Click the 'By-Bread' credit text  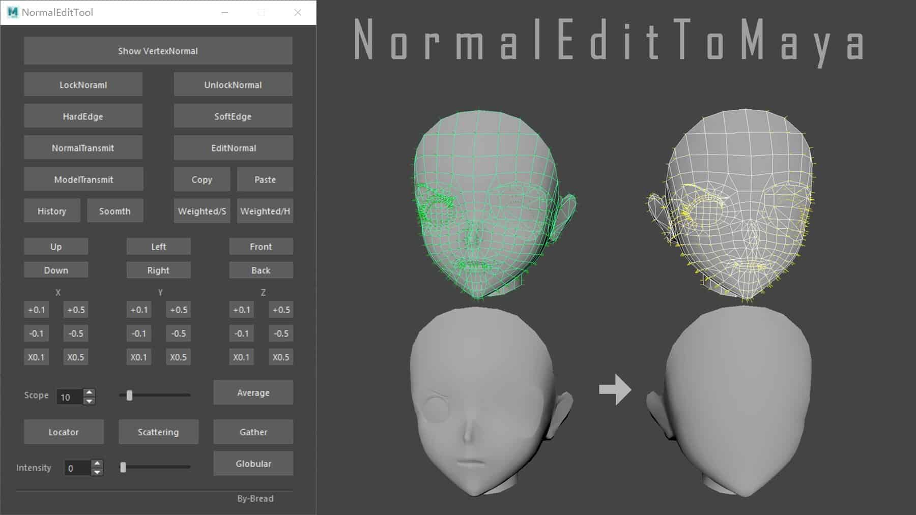pyautogui.click(x=255, y=499)
